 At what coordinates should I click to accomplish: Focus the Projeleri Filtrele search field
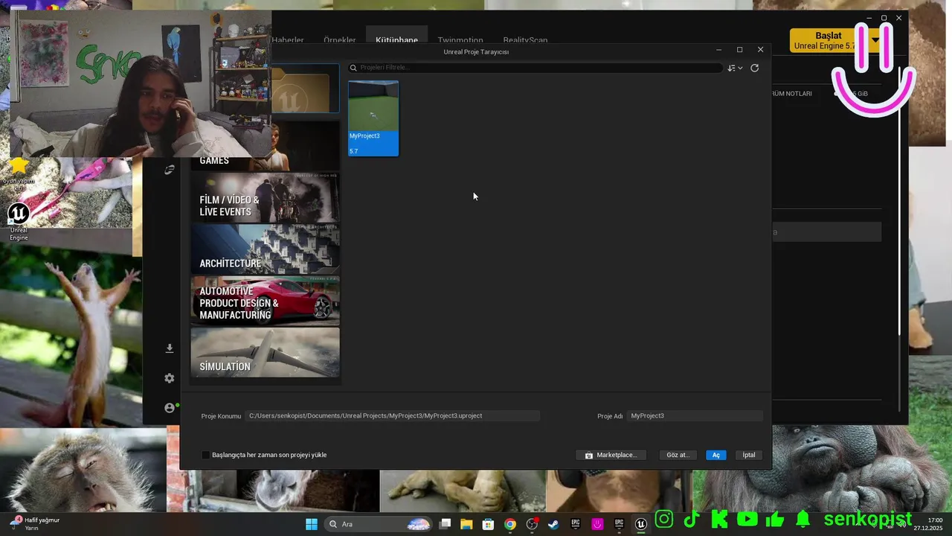click(535, 68)
